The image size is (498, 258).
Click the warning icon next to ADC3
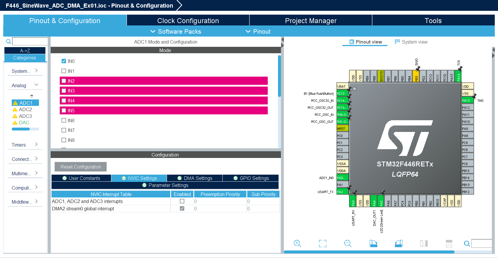click(15, 116)
